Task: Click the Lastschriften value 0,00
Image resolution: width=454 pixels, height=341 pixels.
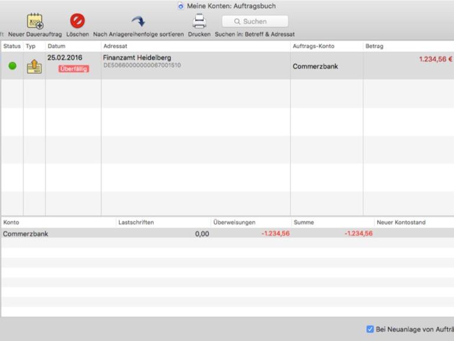Action: coord(202,234)
